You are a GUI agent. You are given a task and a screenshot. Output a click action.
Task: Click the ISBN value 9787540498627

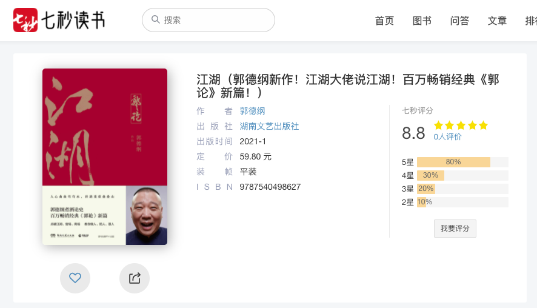(x=270, y=187)
